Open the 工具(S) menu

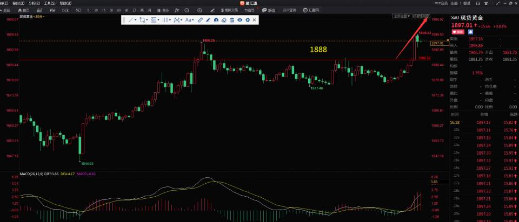tap(50, 3)
